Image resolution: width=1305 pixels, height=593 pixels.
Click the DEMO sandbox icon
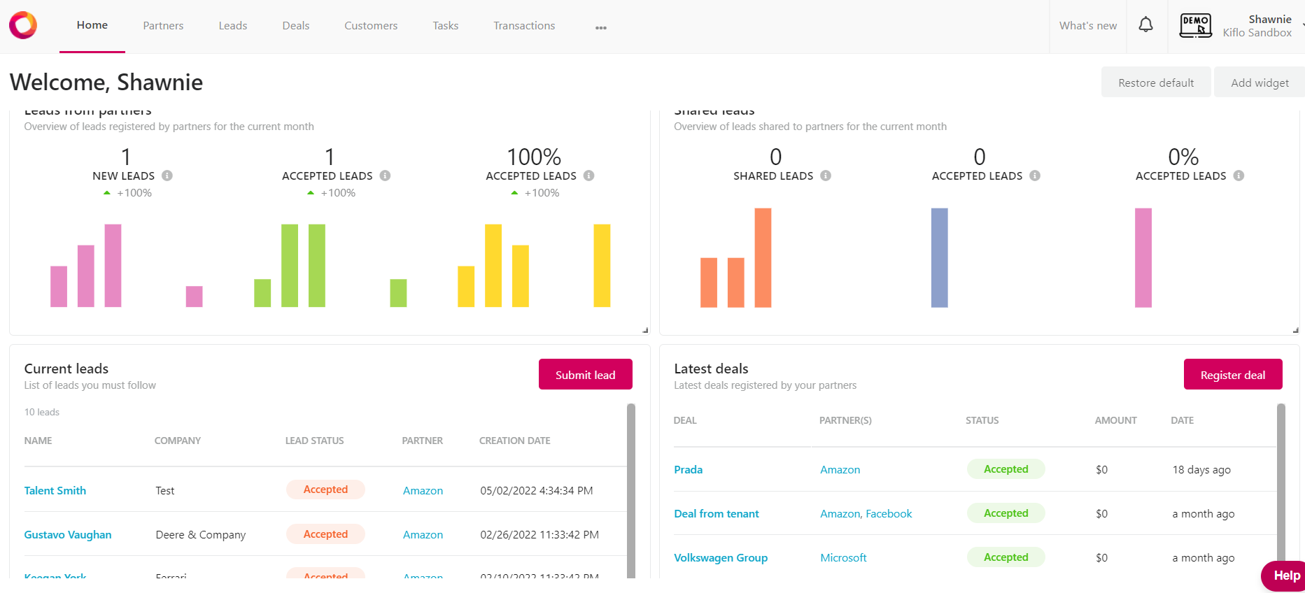[1196, 26]
